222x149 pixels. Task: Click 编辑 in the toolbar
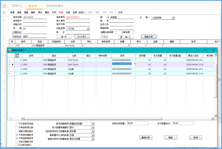tap(26, 13)
